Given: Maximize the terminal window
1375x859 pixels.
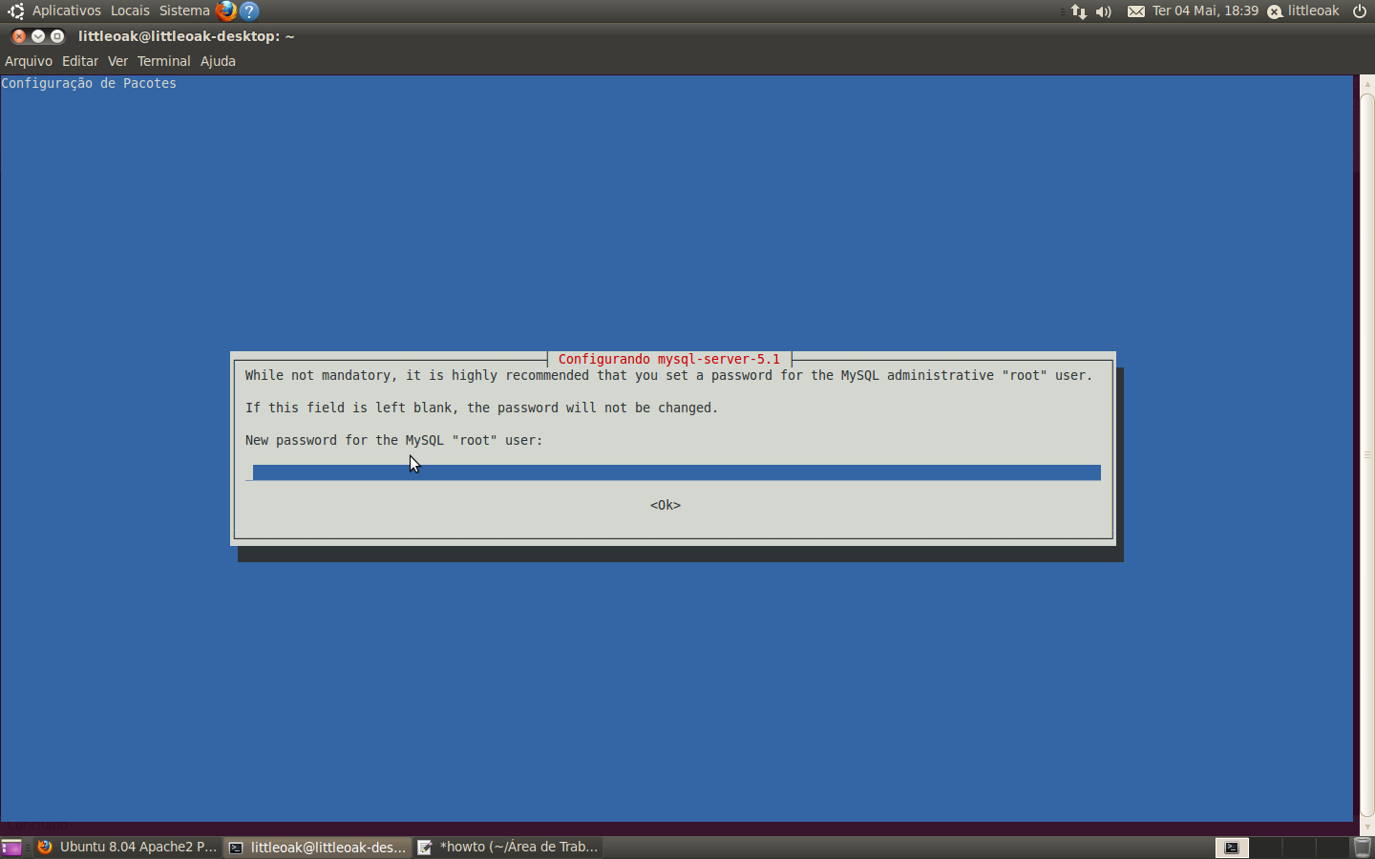Looking at the screenshot, I should [x=57, y=36].
